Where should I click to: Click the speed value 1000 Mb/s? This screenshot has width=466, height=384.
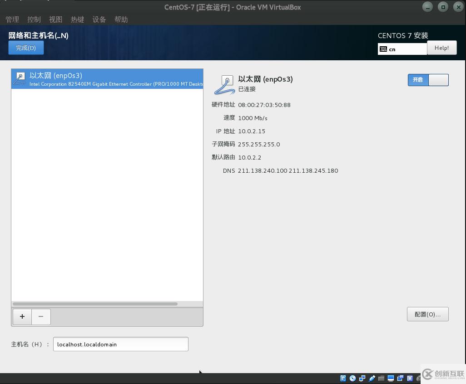point(253,118)
